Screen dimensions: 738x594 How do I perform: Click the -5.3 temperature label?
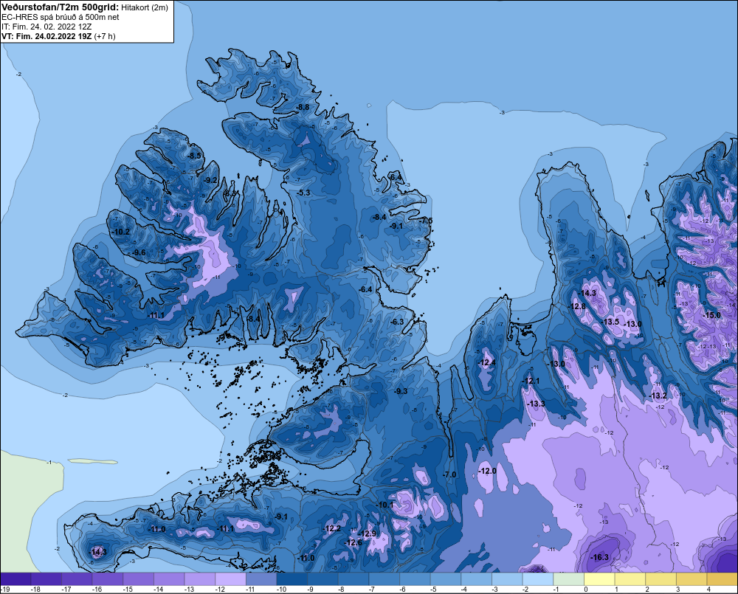pos(304,193)
